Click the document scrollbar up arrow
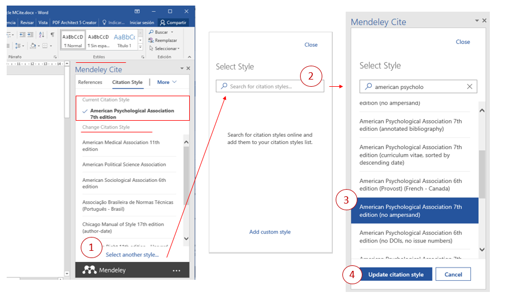 pyautogui.click(x=67, y=63)
